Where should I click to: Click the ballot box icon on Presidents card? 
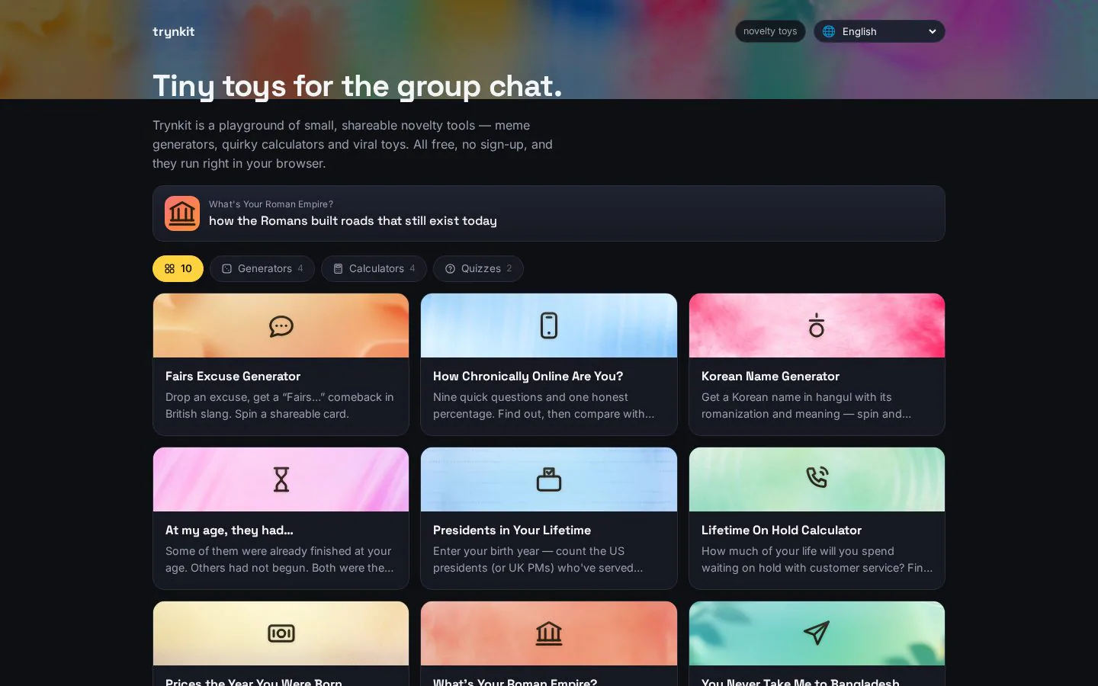coord(549,479)
